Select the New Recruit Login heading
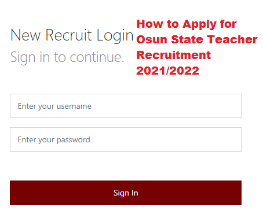 tap(72, 35)
